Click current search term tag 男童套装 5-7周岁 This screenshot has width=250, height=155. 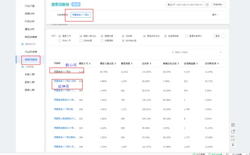[81, 15]
